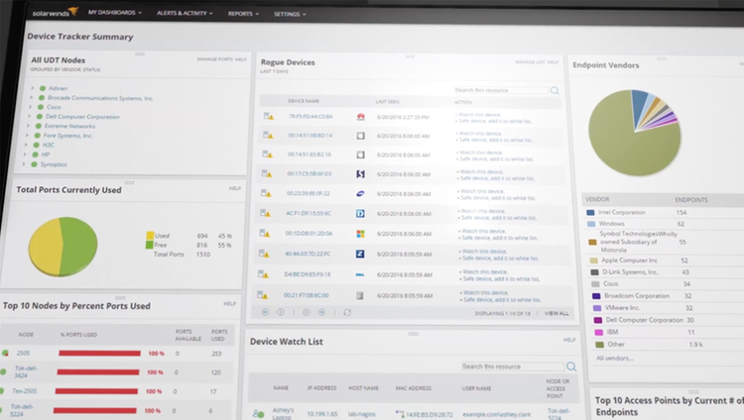Expand the Synoptics node group
Screen dimensions: 744x420
pos(24,164)
